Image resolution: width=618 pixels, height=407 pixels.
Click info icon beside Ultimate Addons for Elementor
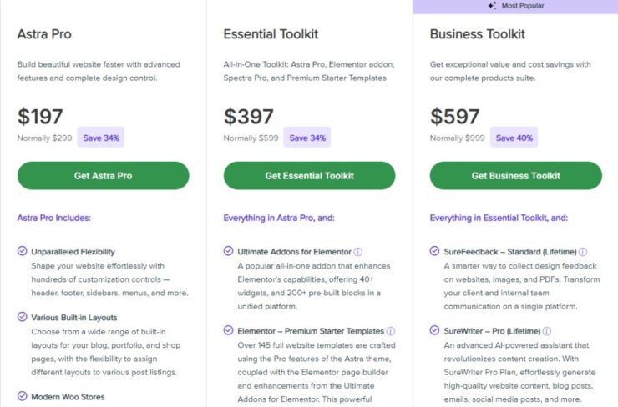click(x=358, y=252)
